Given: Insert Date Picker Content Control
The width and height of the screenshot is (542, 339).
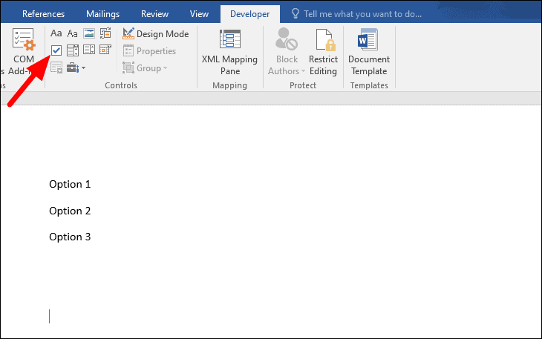Looking at the screenshot, I should point(105,50).
